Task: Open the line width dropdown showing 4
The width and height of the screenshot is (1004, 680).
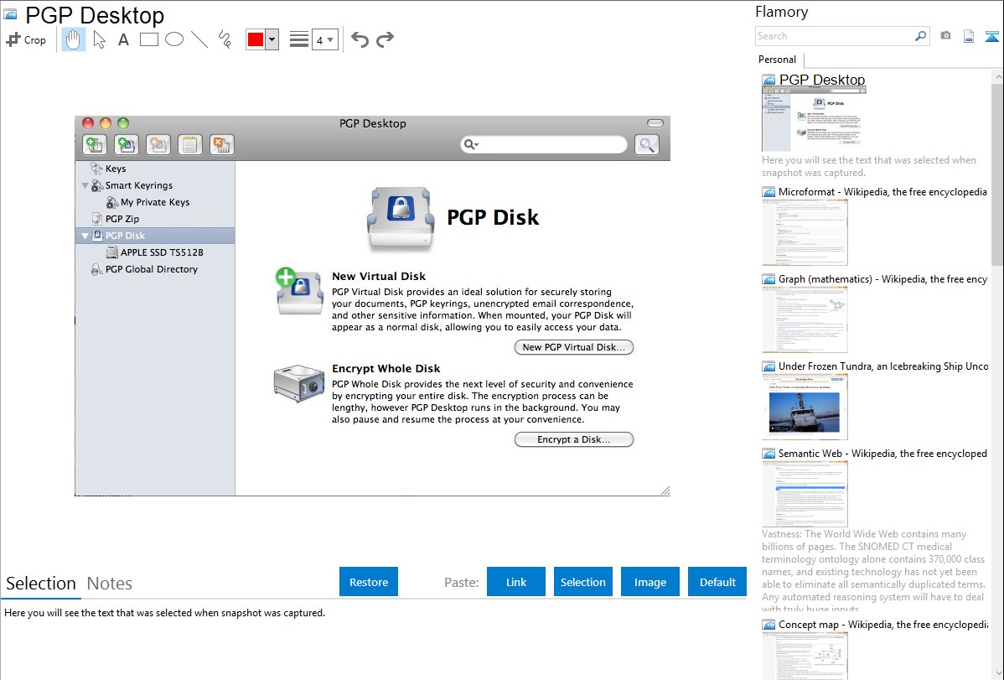Action: click(x=325, y=39)
